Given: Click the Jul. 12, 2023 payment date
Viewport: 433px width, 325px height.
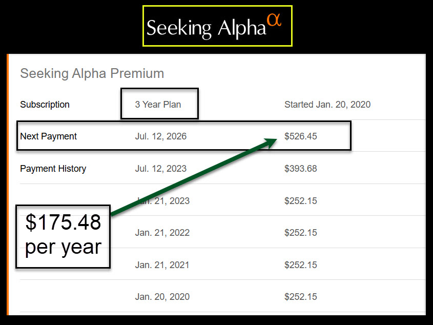Looking at the screenshot, I should [x=160, y=169].
